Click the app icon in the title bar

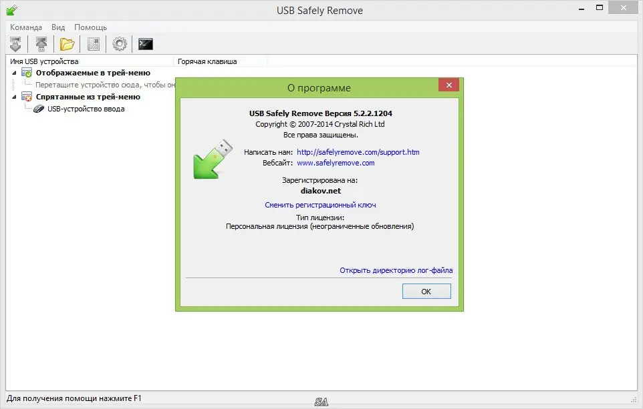tap(12, 9)
